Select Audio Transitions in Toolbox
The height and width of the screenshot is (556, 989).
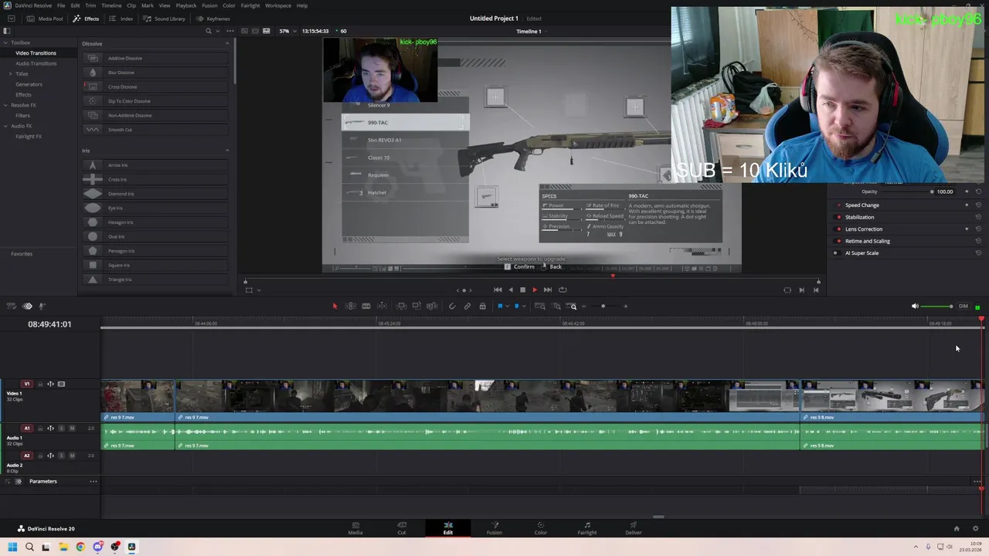point(36,63)
